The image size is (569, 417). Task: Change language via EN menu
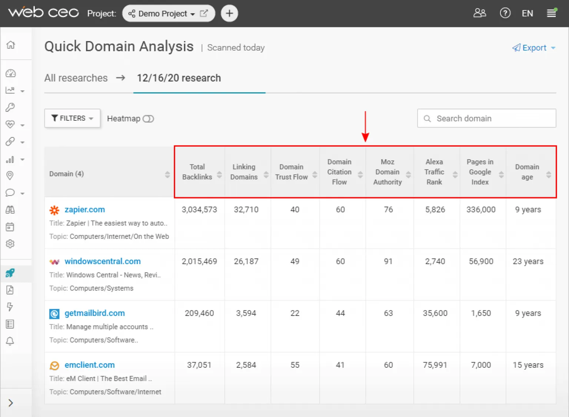point(528,13)
